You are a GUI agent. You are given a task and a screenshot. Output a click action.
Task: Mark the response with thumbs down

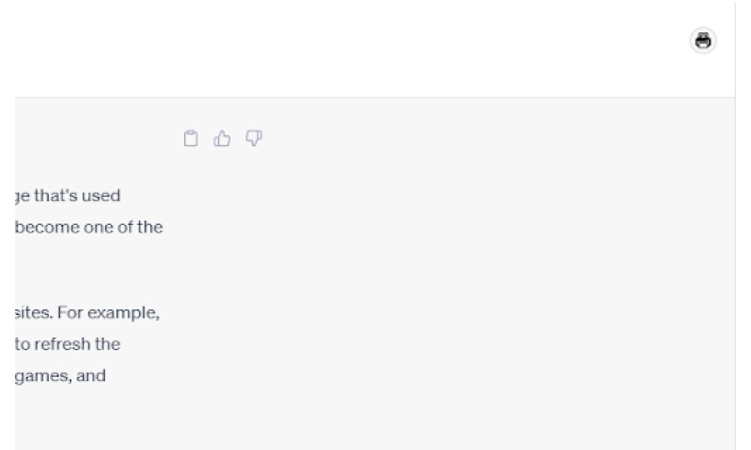pyautogui.click(x=254, y=138)
